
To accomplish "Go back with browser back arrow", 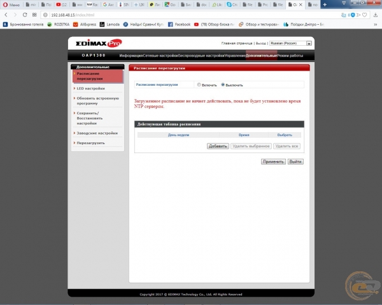I will pyautogui.click(x=6, y=15).
